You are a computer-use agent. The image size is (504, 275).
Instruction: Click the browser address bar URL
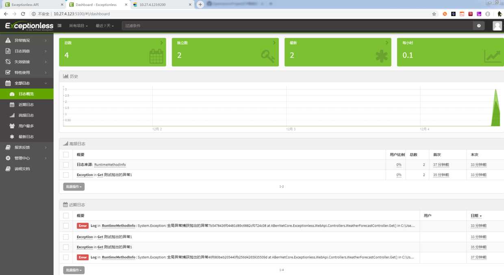pos(82,14)
